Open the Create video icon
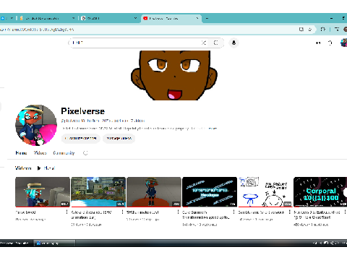 pyautogui.click(x=318, y=43)
